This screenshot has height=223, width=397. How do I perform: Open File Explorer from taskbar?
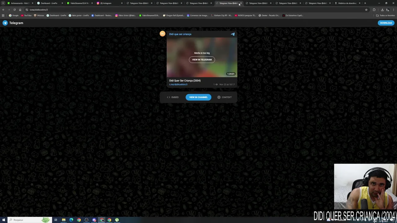click(x=64, y=220)
